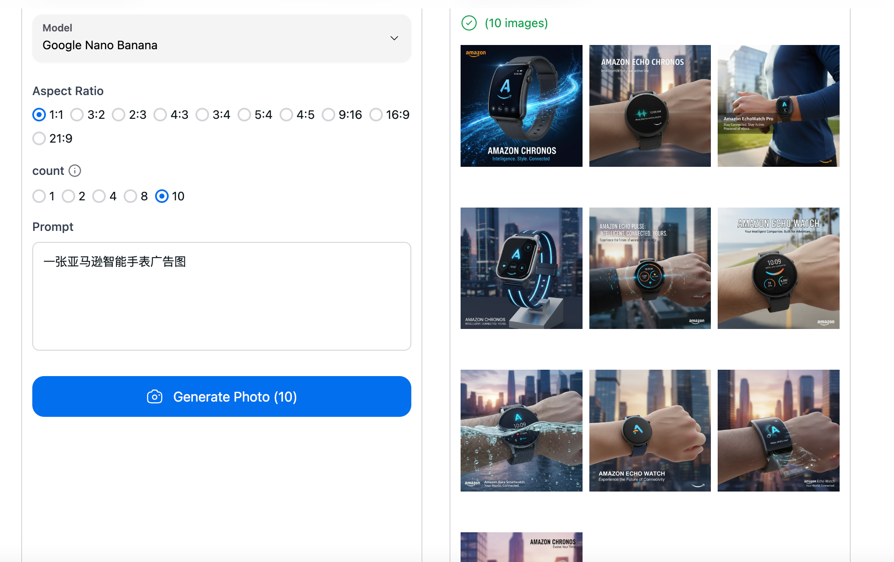Image resolution: width=894 pixels, height=562 pixels.
Task: Select 3:2 aspect ratio radio
Action: (77, 115)
